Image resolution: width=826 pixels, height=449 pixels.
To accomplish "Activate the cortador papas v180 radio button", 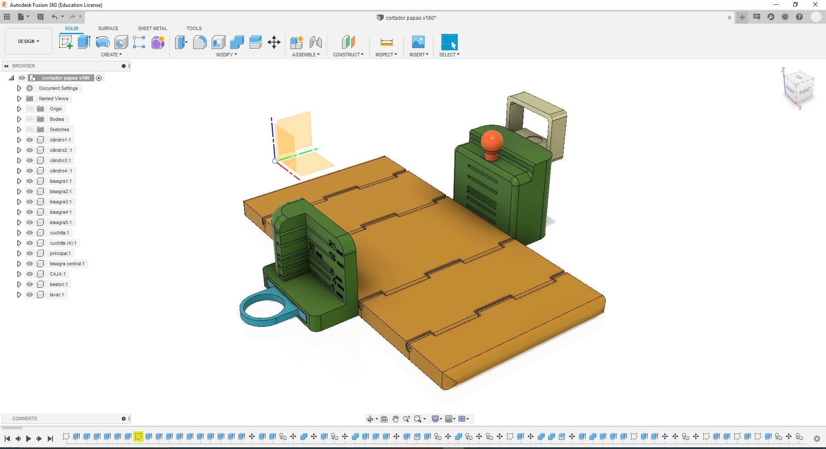I will [x=99, y=78].
